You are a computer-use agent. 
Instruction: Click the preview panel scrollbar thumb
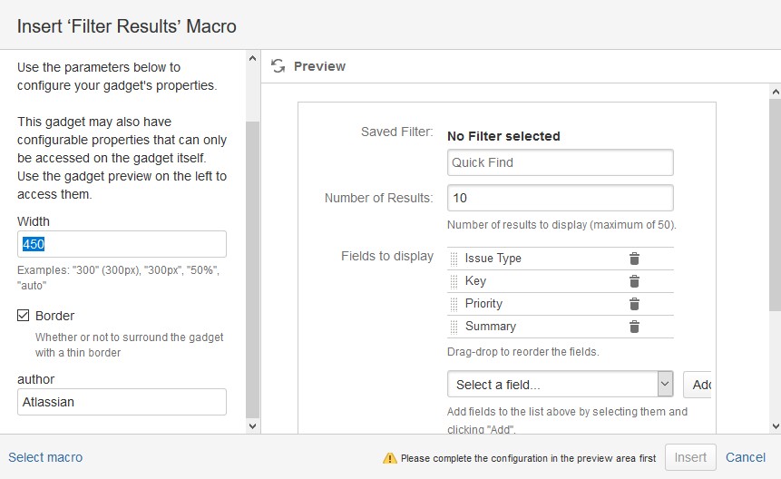[775, 205]
